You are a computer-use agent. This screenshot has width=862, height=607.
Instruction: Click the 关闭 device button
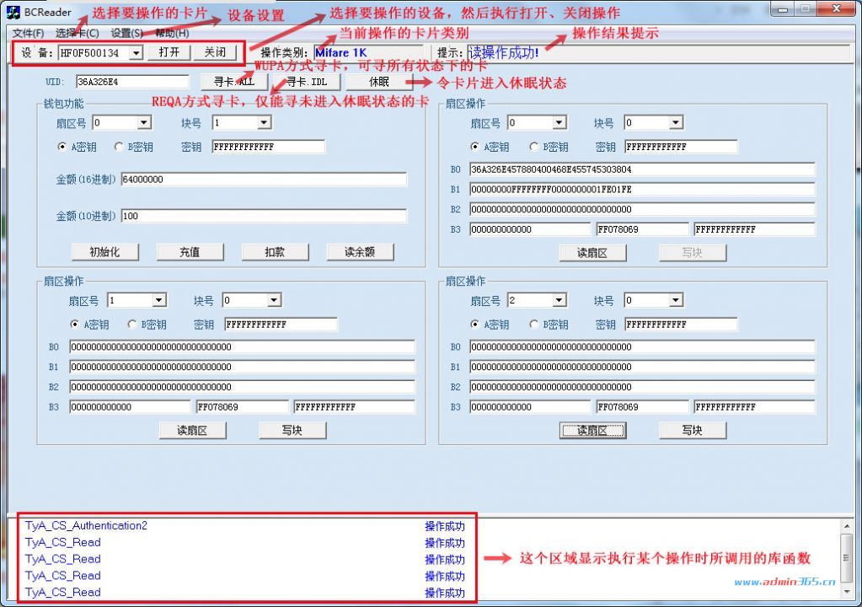(x=215, y=52)
